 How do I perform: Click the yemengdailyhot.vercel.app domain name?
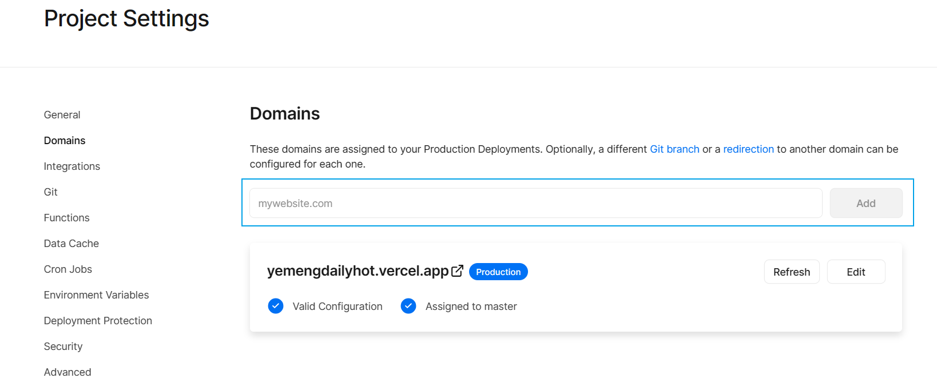coord(358,271)
